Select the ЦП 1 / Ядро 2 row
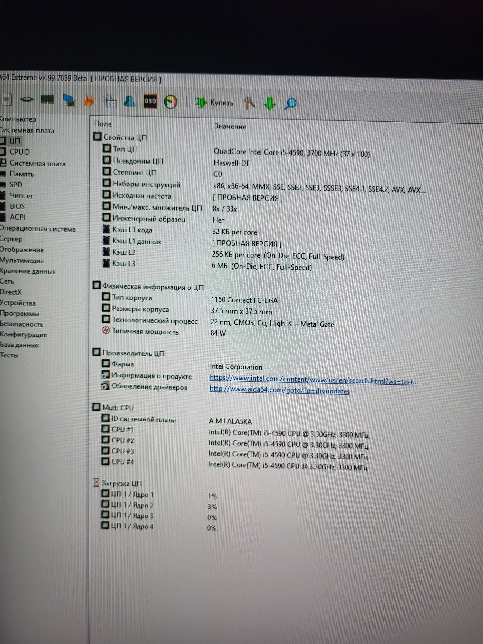The image size is (483, 644). 132,505
